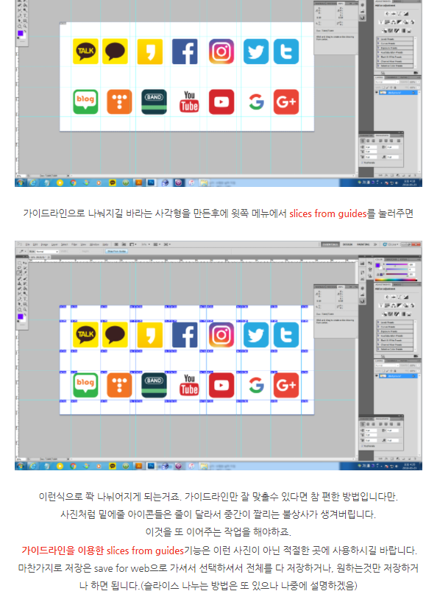Select the Lasso tool in lower Photoshop toolbox
This screenshot has height=605, width=426.
pyautogui.click(x=19, y=268)
